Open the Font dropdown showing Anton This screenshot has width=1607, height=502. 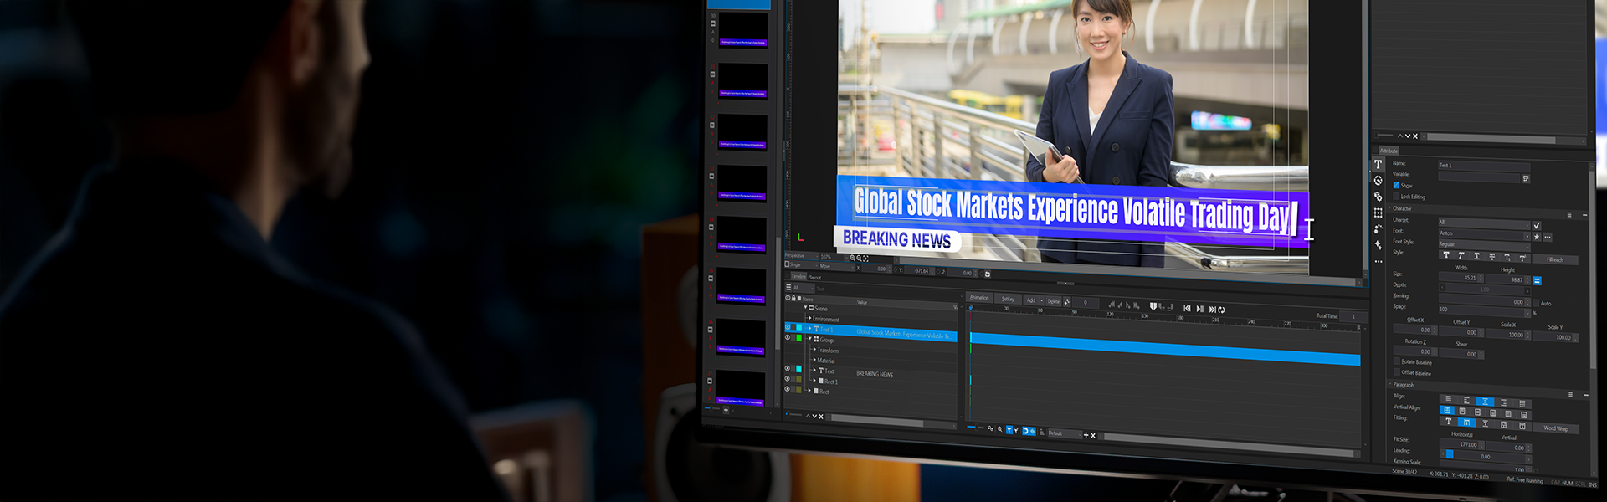tap(1485, 233)
